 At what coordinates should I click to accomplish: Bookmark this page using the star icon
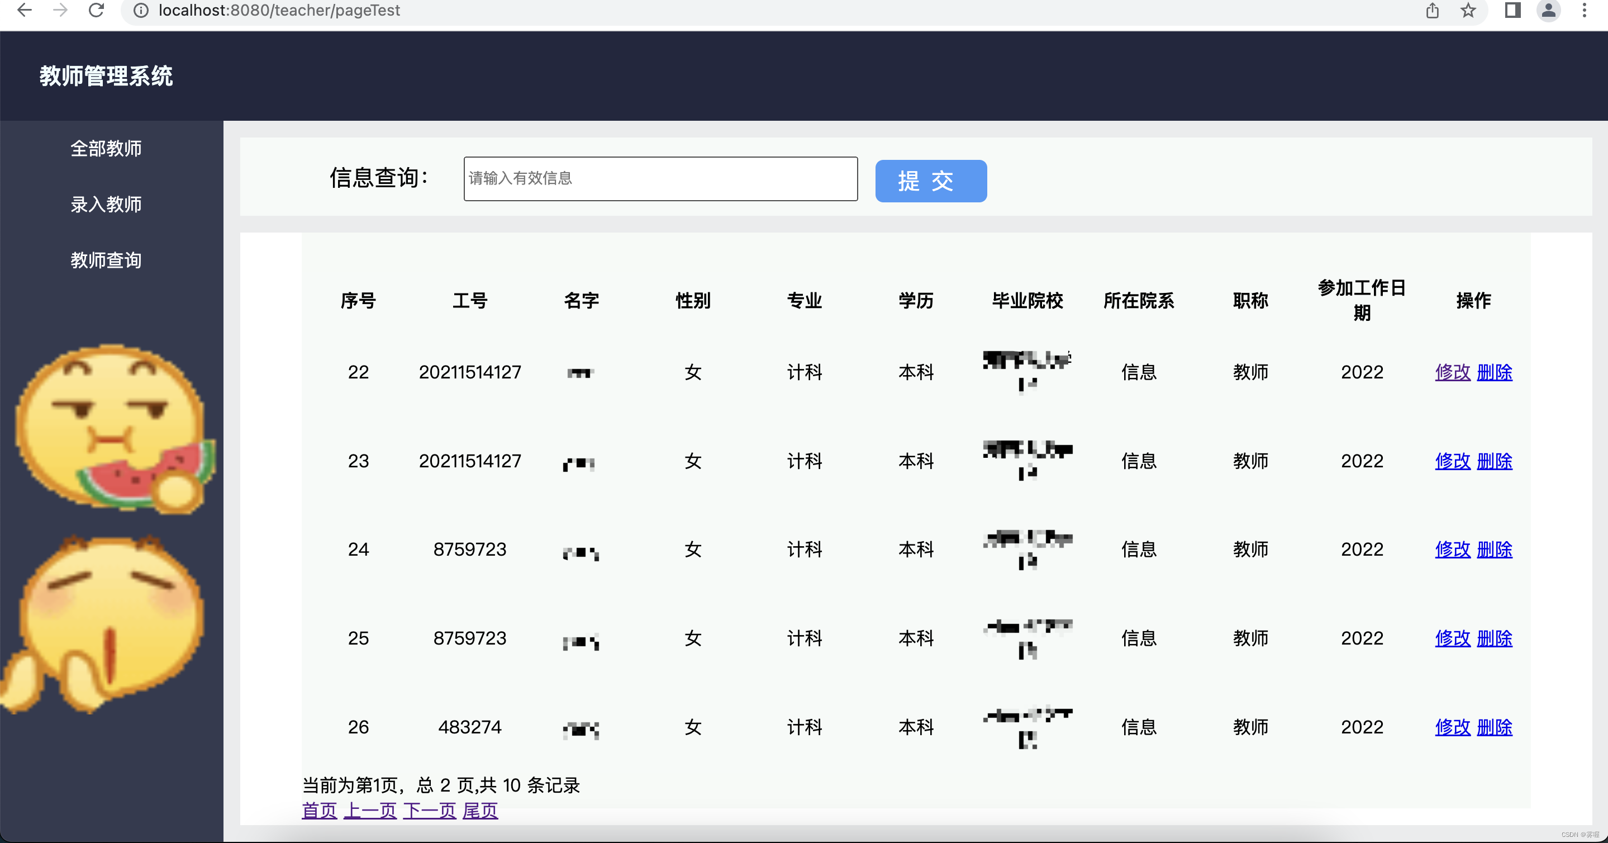coord(1468,10)
